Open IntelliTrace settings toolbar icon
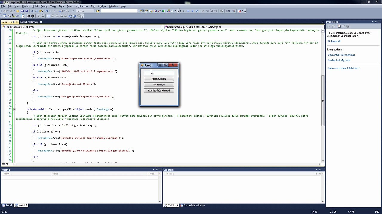382x214 pixels. (339, 26)
